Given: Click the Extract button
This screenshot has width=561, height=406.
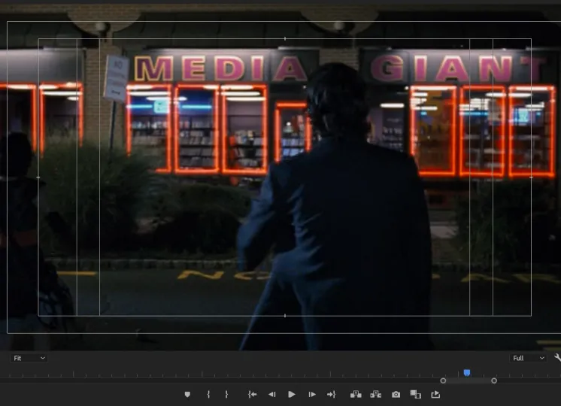Looking at the screenshot, I should [x=376, y=394].
